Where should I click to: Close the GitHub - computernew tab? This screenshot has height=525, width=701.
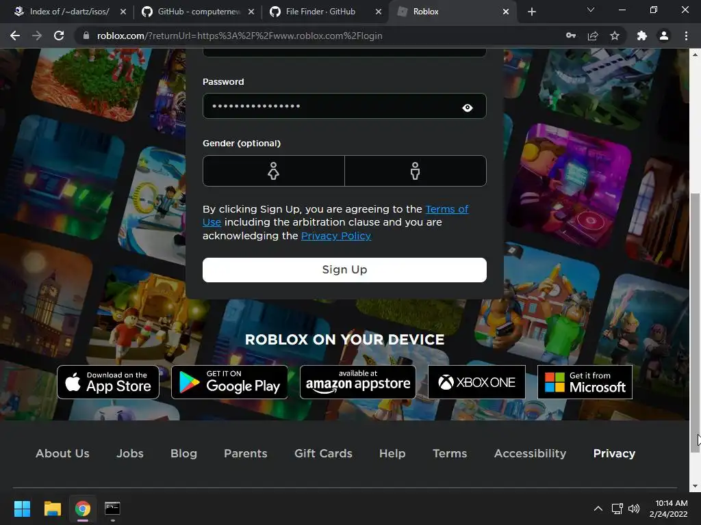pos(251,12)
